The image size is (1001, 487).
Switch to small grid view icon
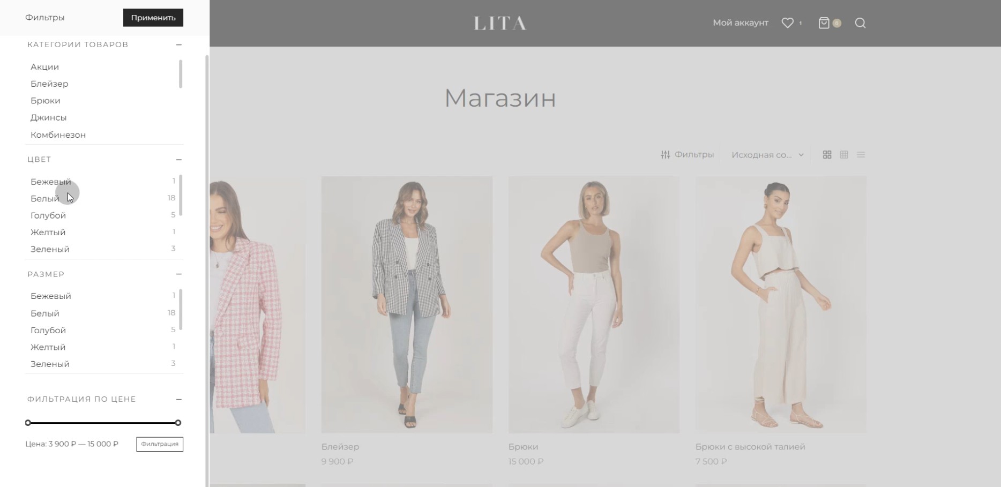pyautogui.click(x=844, y=155)
